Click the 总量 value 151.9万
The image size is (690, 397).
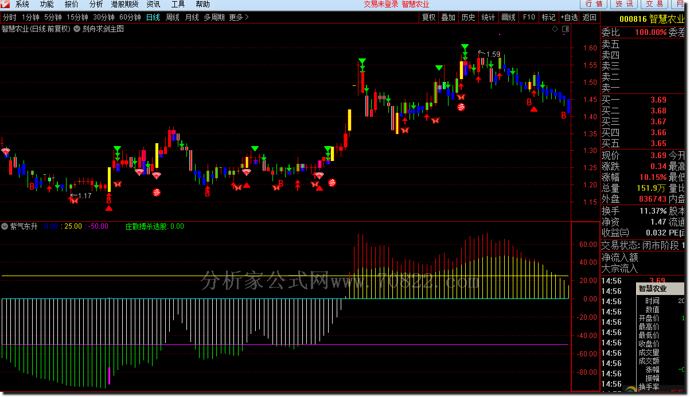[x=652, y=188]
